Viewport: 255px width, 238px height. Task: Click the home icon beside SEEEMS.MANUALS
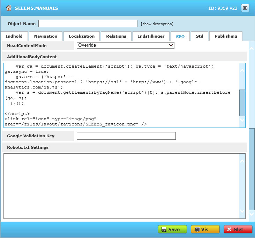9,8
